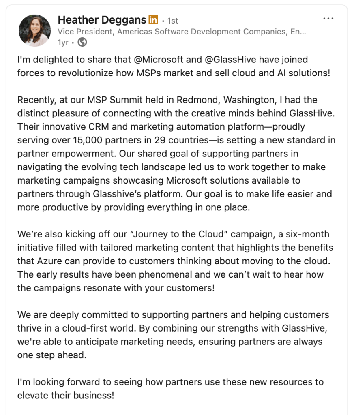Image resolution: width=354 pixels, height=415 pixels.
Task: Click the globe visibility icon
Action: click(x=82, y=42)
